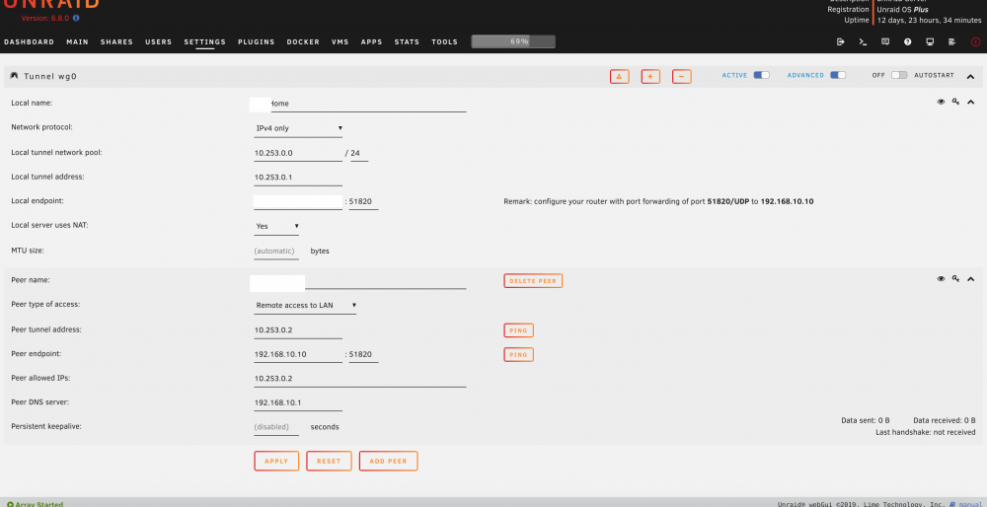Click the Local endpoint address field

[x=298, y=202]
